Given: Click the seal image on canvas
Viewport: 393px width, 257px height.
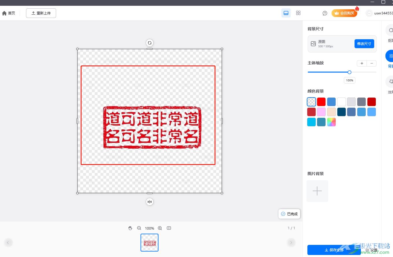Looking at the screenshot, I should coord(152,127).
